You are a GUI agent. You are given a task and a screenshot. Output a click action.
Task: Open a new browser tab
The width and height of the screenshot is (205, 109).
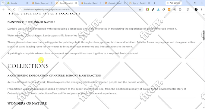(154, 3)
